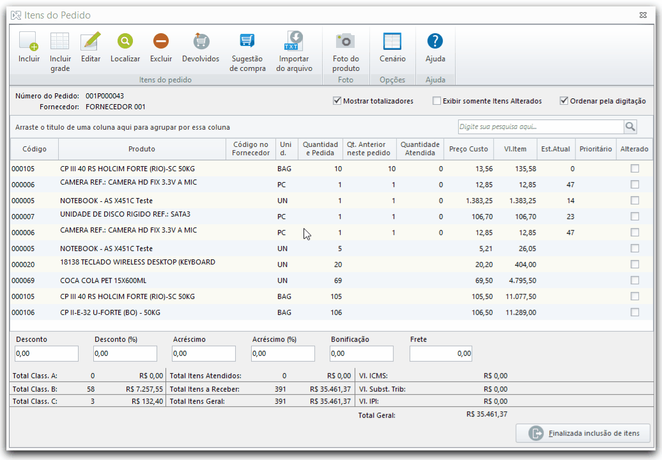Focus the Acréscimo (%) field

pyautogui.click(x=283, y=354)
